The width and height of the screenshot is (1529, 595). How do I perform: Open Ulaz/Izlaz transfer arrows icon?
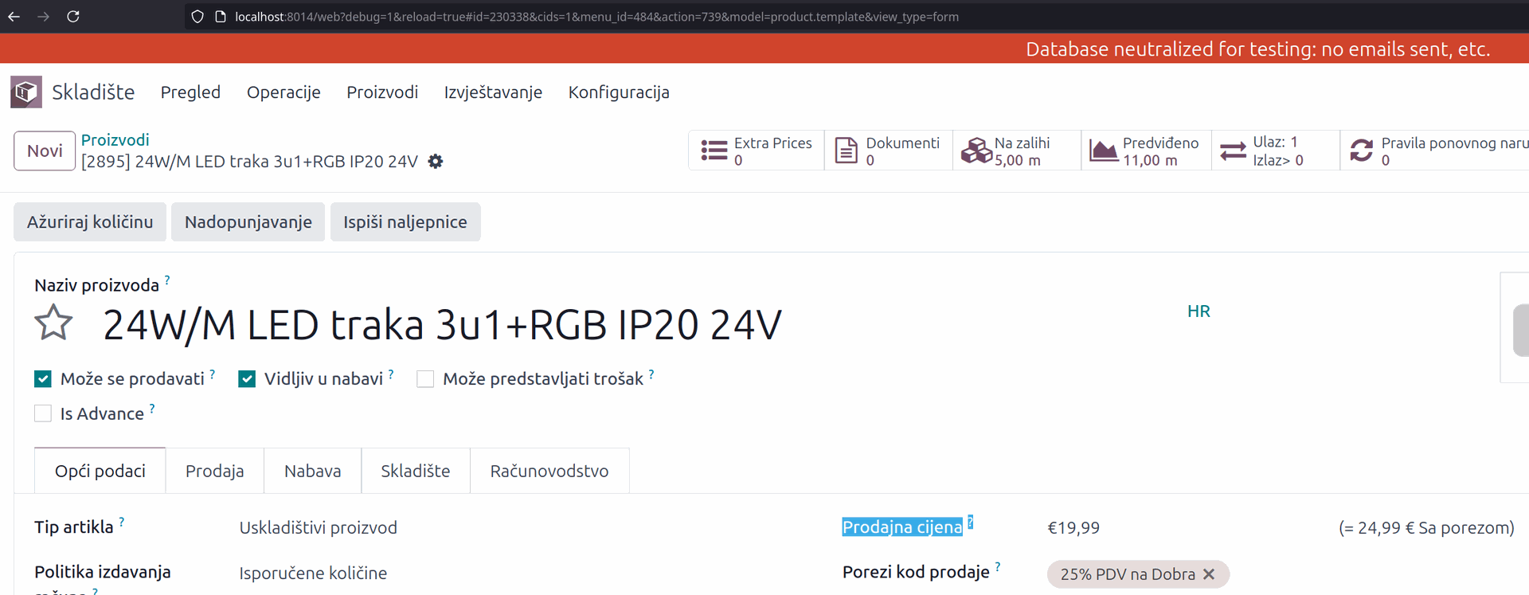pyautogui.click(x=1233, y=151)
